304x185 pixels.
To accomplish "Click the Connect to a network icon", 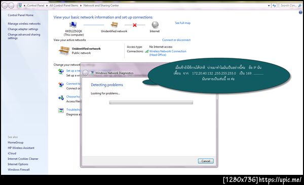I will (61, 85).
